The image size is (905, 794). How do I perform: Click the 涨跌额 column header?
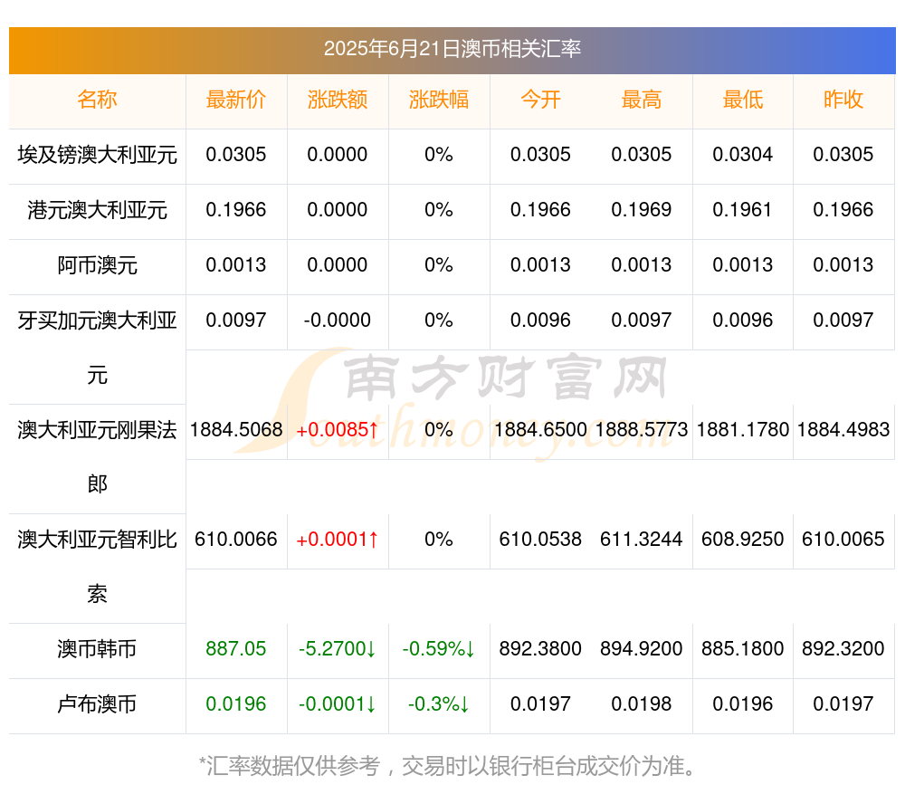pos(338,100)
